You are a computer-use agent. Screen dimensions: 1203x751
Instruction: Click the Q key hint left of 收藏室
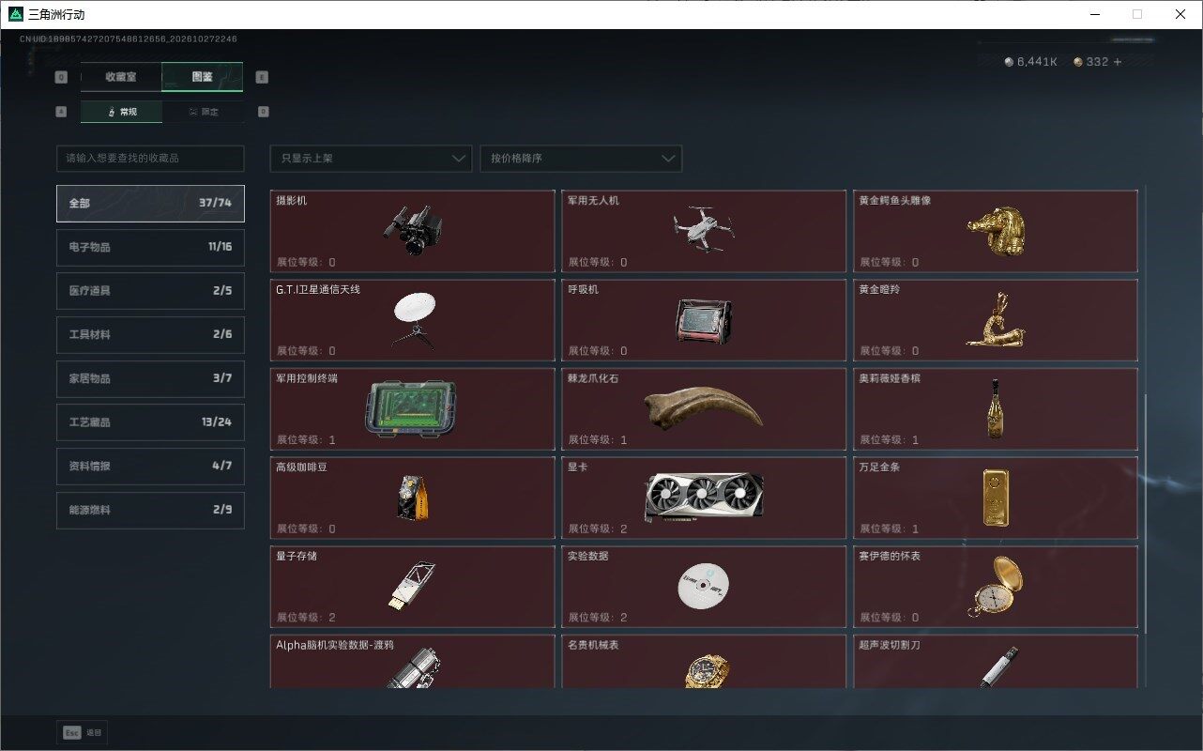pyautogui.click(x=61, y=78)
